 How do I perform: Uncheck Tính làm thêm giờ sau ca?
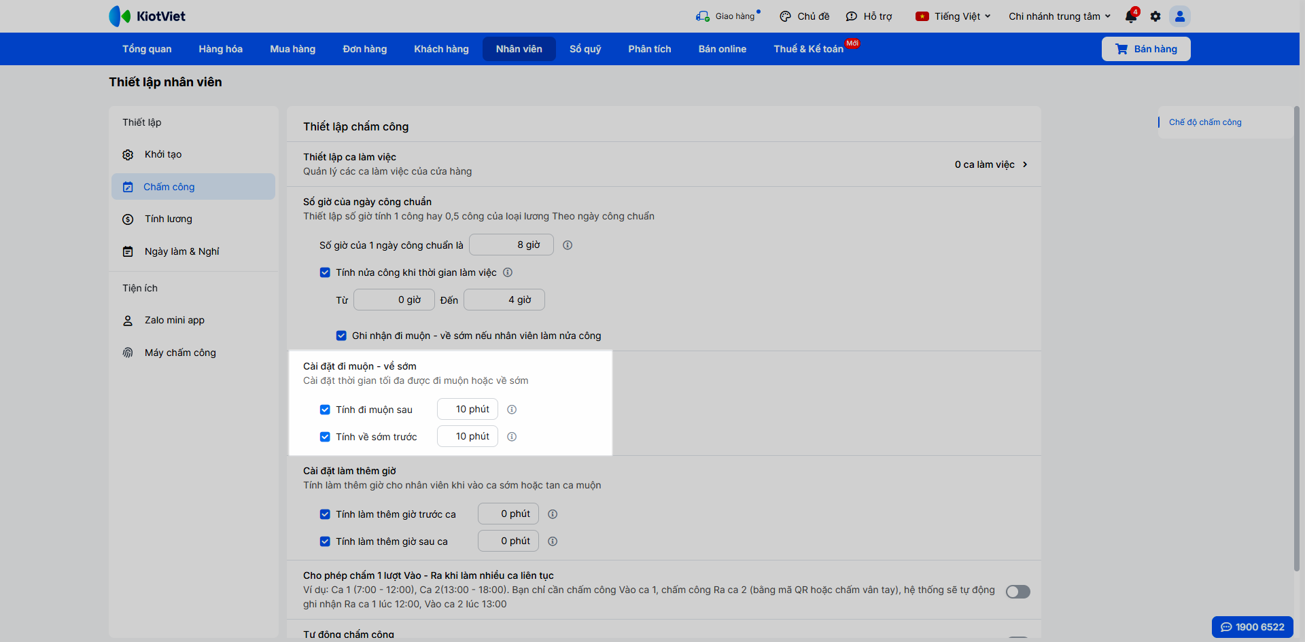(x=325, y=541)
